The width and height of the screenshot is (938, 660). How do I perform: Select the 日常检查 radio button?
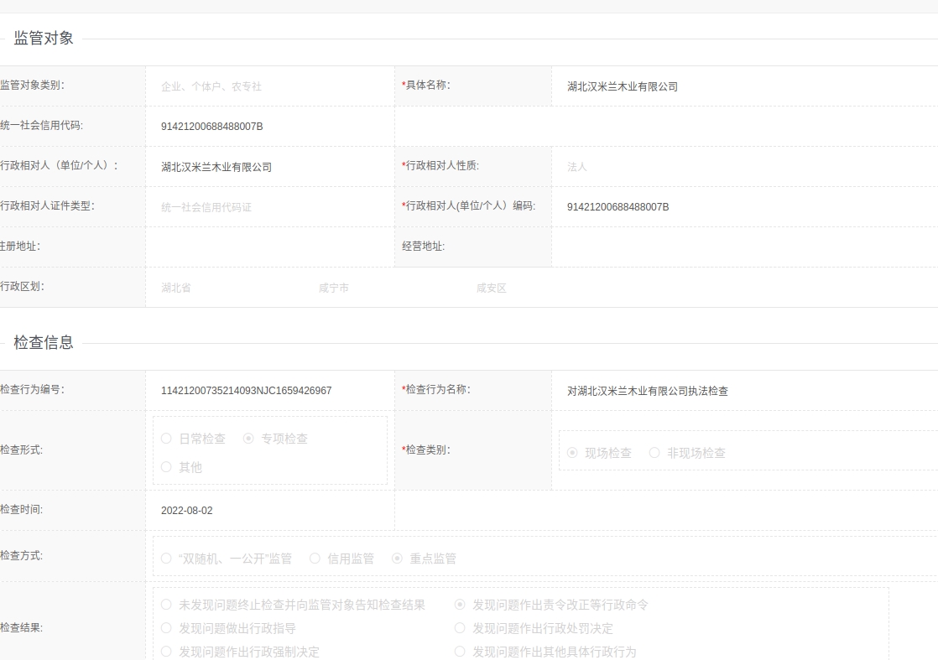(166, 439)
